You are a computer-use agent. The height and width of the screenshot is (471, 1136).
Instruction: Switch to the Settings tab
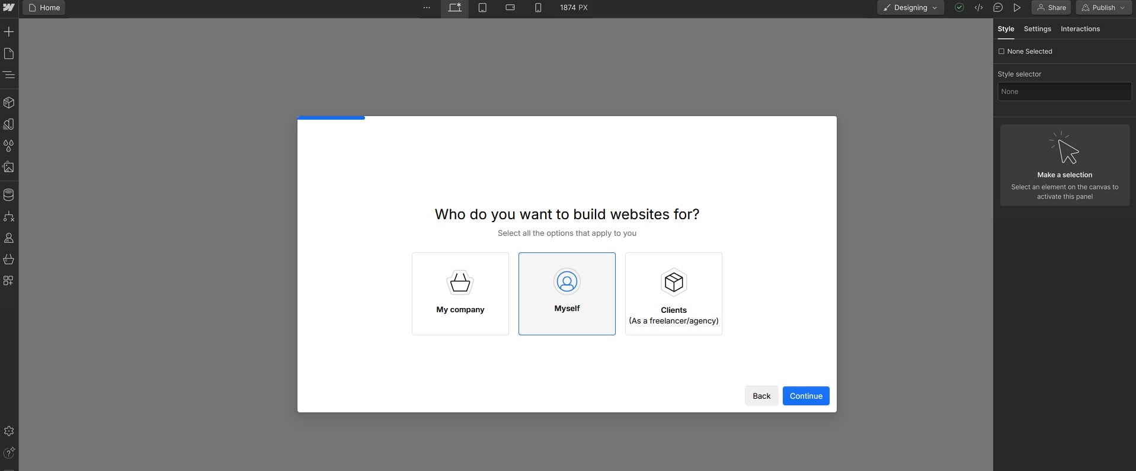1037,29
